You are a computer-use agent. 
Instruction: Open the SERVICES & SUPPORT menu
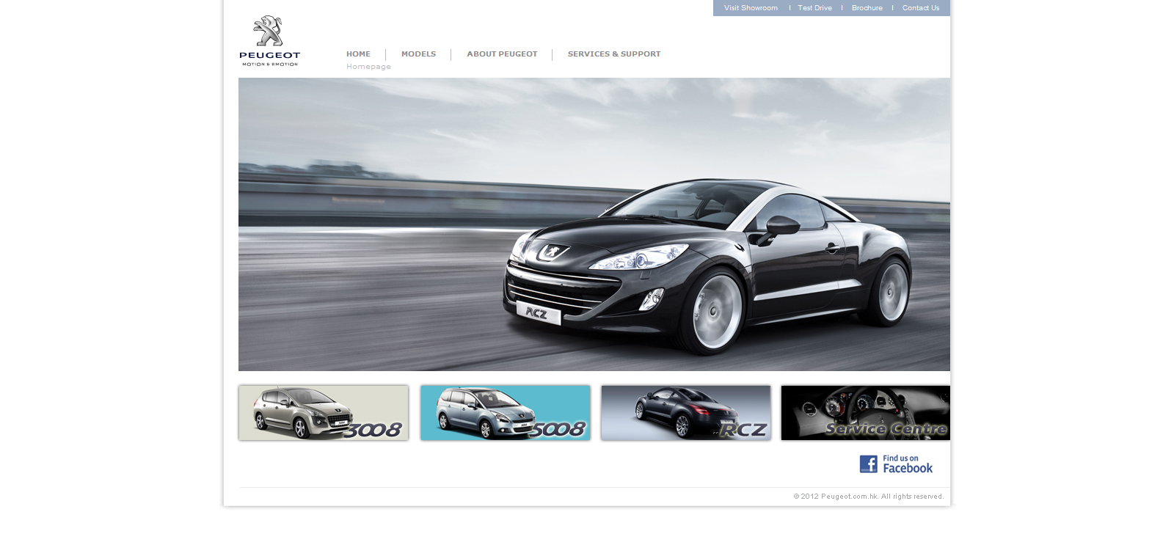[x=614, y=54]
